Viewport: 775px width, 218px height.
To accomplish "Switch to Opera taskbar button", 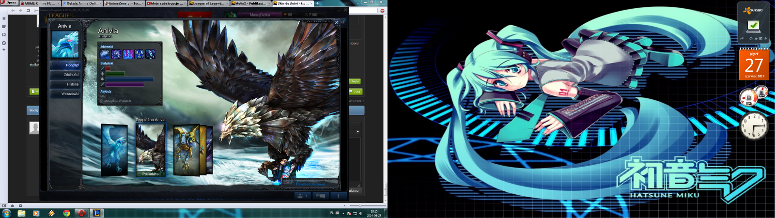I will [x=81, y=213].
